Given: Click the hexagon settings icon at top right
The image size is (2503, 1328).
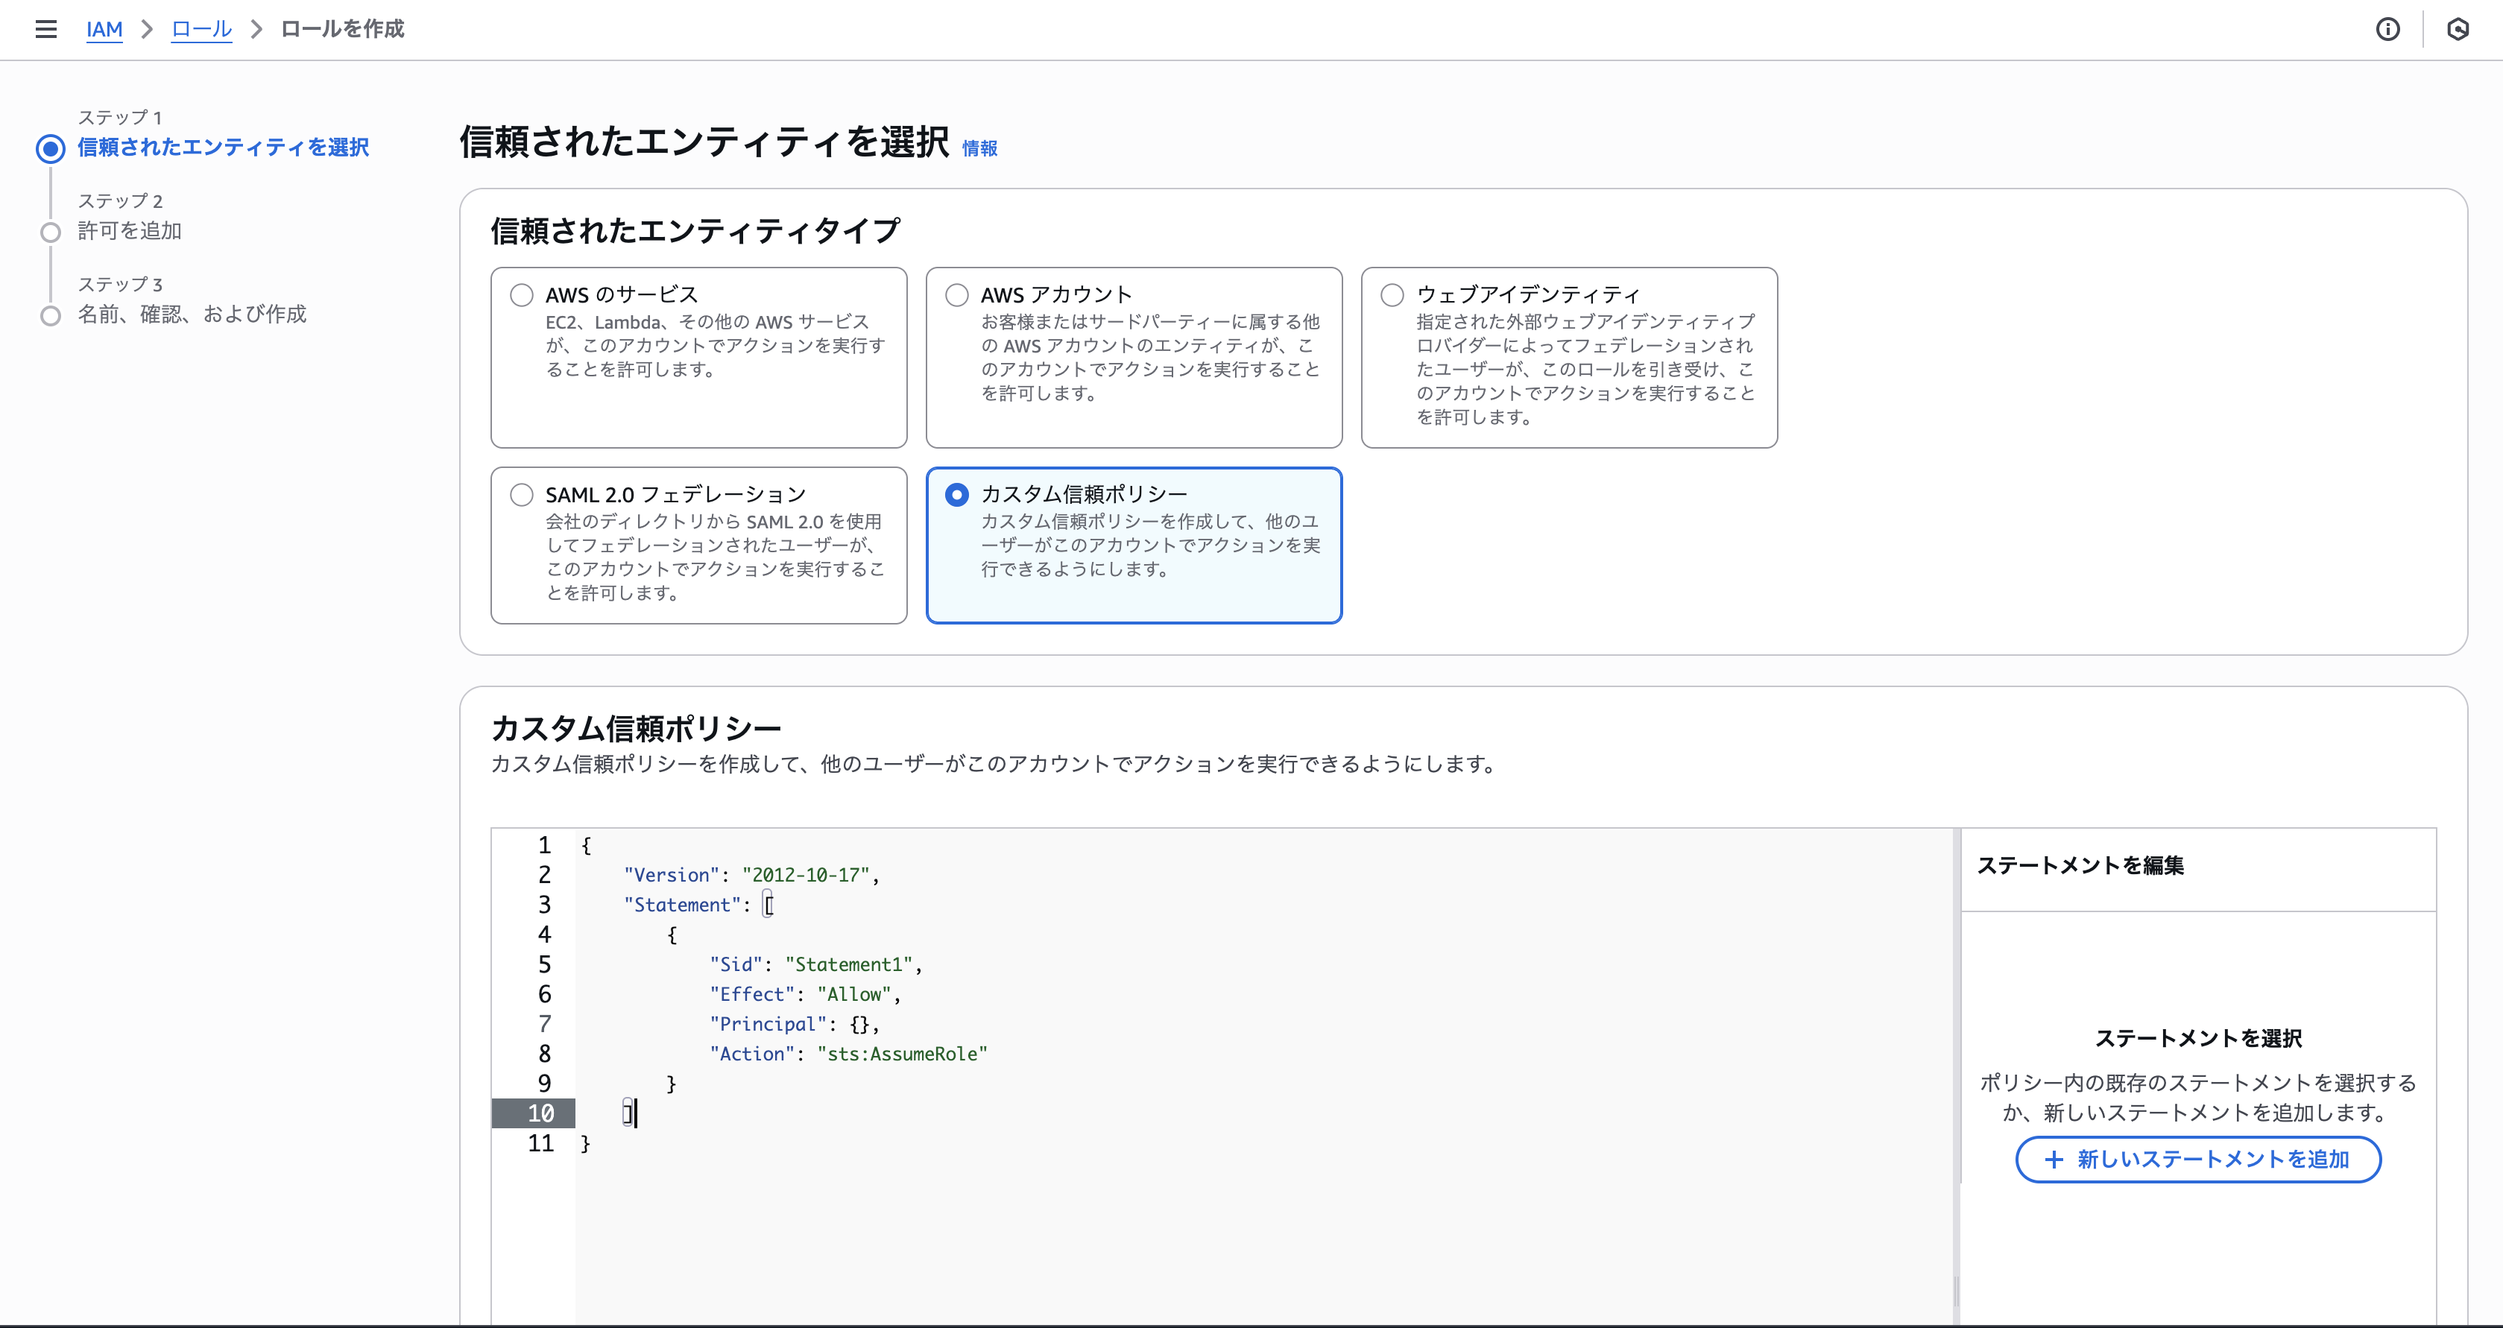Looking at the screenshot, I should coord(2458,29).
